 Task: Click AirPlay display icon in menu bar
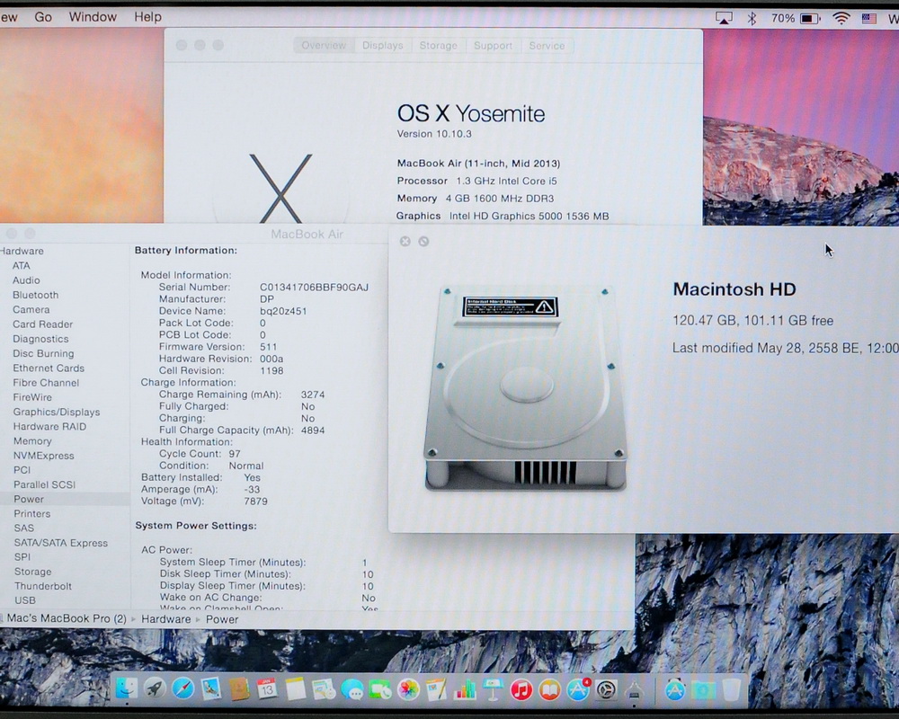[x=724, y=18]
